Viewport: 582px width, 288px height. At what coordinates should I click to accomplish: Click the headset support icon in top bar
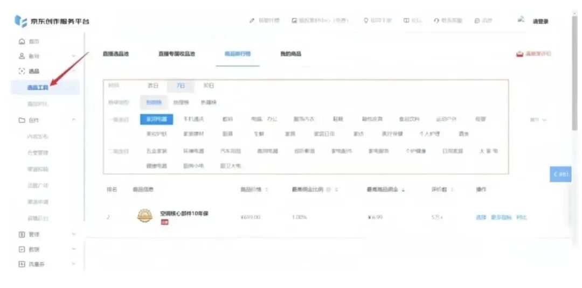click(x=436, y=21)
